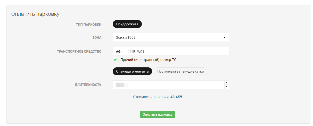Select the 'Придорожная' parking type

pyautogui.click(x=127, y=24)
